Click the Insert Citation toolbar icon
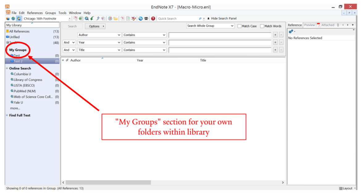 (122, 18)
